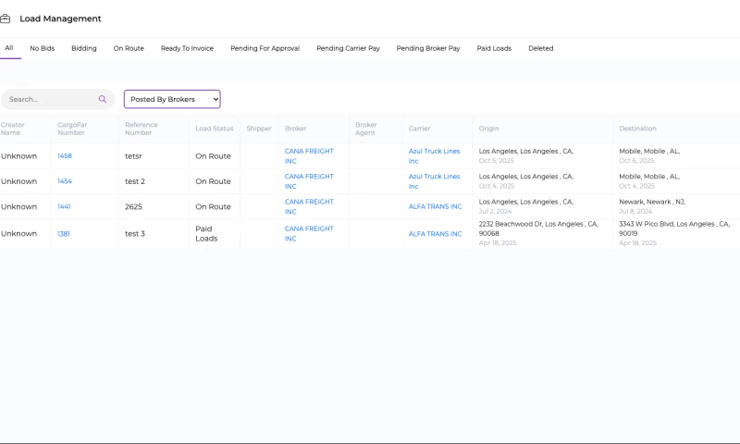Click 'On Route' status in row 1458
The image size is (740, 444).
[x=214, y=156]
